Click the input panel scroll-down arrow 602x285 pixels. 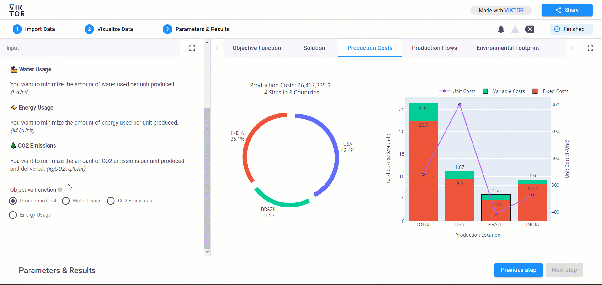207,252
